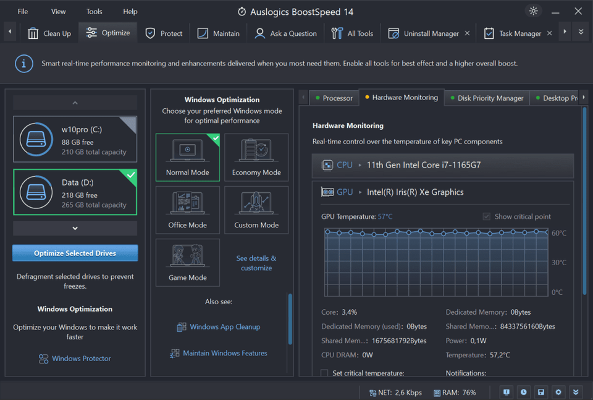The width and height of the screenshot is (593, 400).
Task: Click the CPU icon in Hardware Monitoring
Action: (327, 165)
